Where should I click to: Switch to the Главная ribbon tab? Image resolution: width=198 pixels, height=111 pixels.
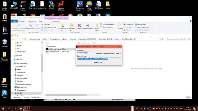click(22, 21)
